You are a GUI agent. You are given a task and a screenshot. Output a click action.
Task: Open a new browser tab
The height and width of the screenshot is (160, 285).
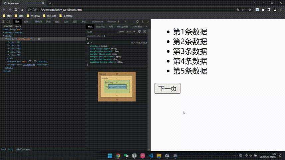coord(50,3)
